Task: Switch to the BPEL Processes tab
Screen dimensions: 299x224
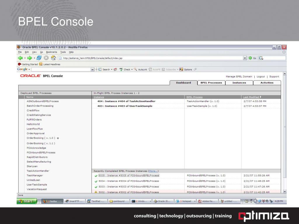Action: coord(211,83)
